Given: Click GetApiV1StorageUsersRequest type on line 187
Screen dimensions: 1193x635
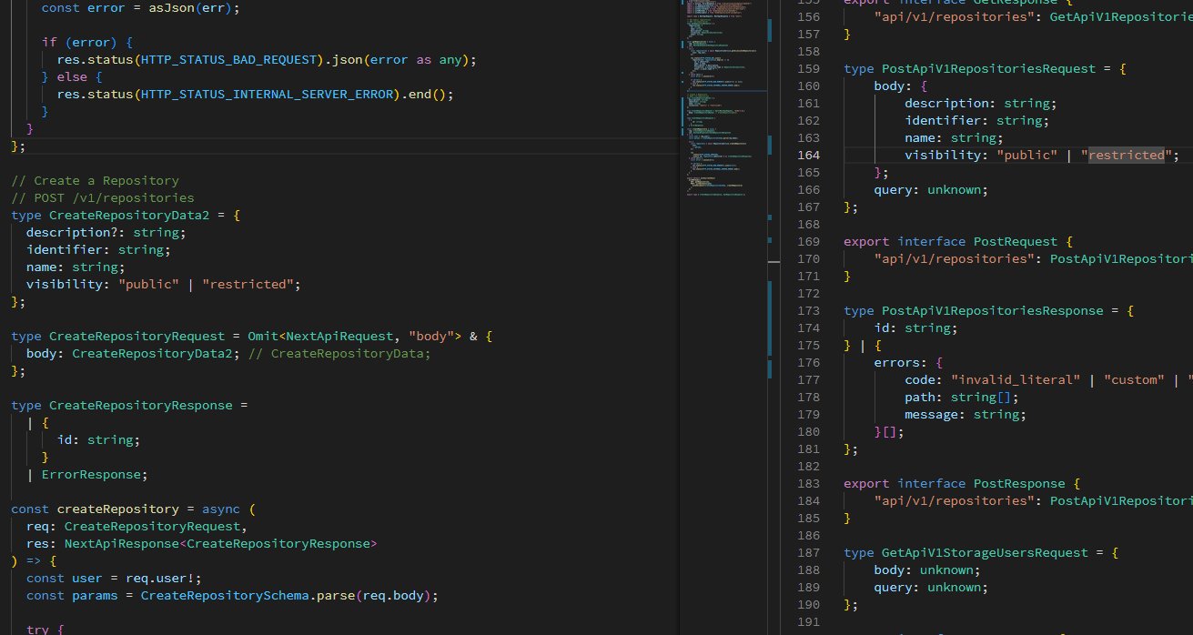Looking at the screenshot, I should [985, 553].
